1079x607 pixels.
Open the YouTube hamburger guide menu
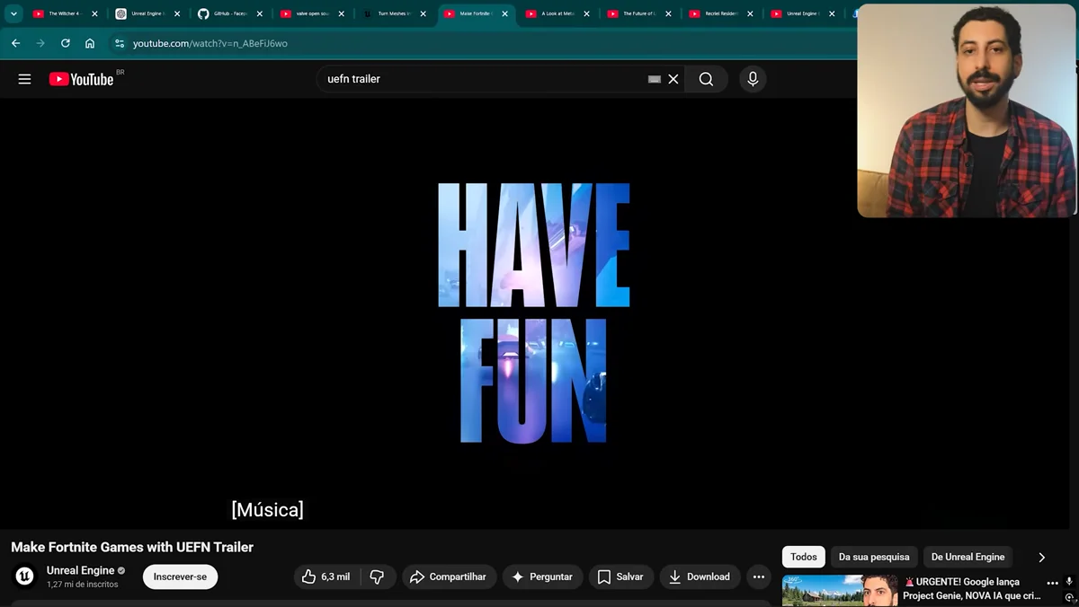tap(25, 79)
